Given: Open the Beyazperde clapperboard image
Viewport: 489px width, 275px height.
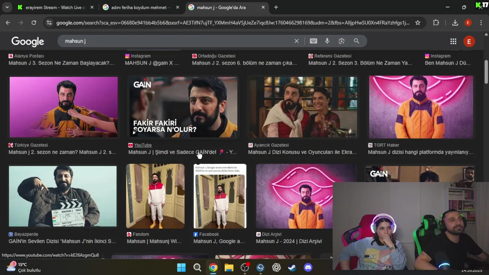Looking at the screenshot, I should click(x=63, y=196).
